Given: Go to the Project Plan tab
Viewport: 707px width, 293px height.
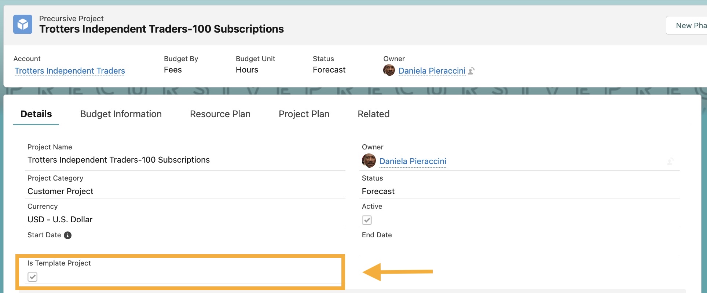Looking at the screenshot, I should pyautogui.click(x=304, y=114).
